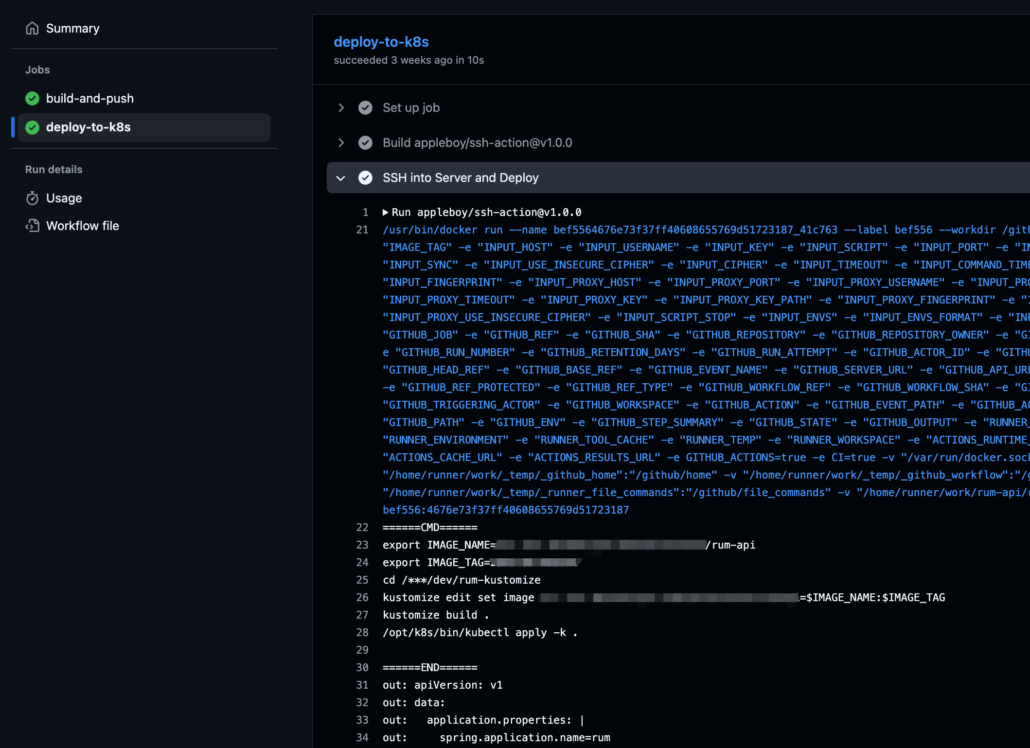
Task: Open the Workflow file link
Action: tap(82, 226)
